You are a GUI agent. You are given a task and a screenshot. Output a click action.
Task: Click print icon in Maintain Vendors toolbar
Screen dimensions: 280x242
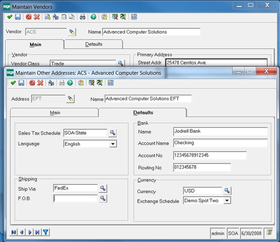[x=83, y=17]
